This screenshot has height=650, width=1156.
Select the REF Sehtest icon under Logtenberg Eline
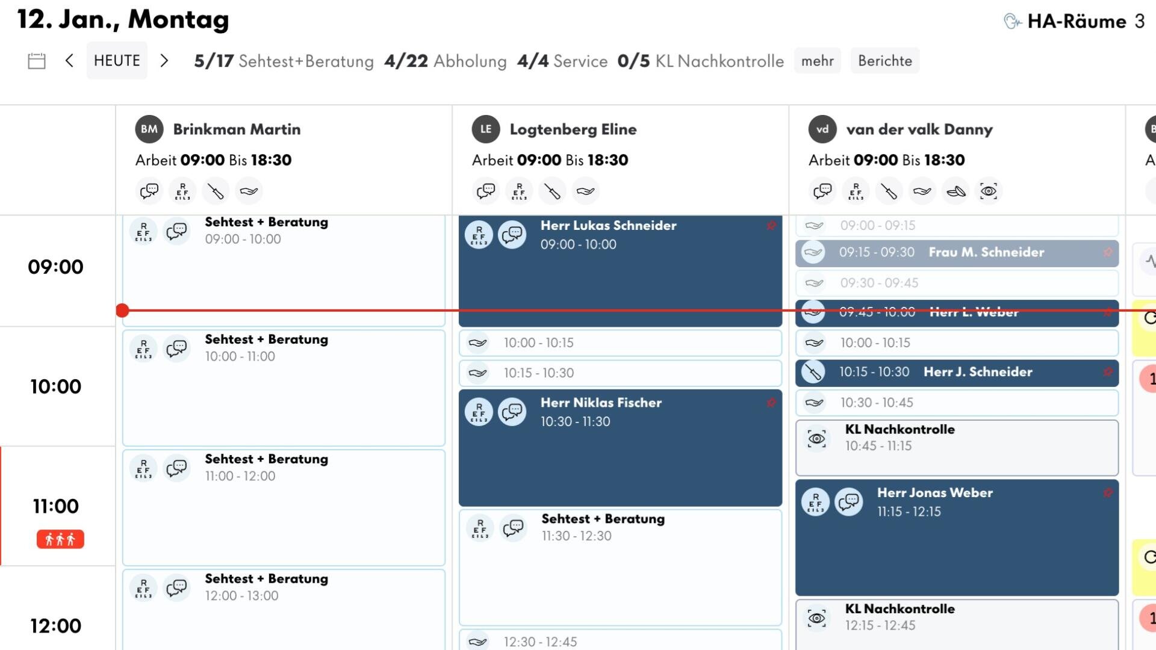519,191
